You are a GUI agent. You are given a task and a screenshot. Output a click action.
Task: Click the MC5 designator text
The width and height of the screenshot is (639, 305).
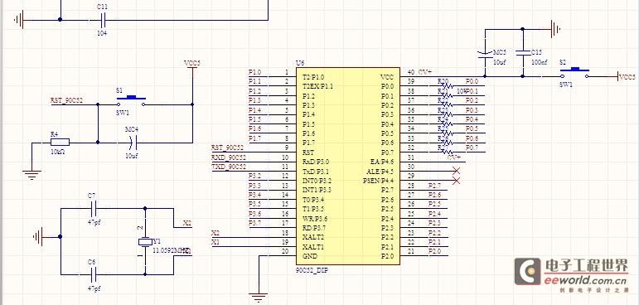(500, 52)
